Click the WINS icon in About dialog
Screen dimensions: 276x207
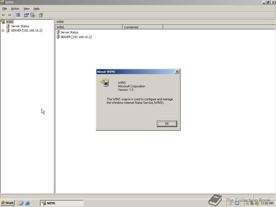click(x=105, y=83)
